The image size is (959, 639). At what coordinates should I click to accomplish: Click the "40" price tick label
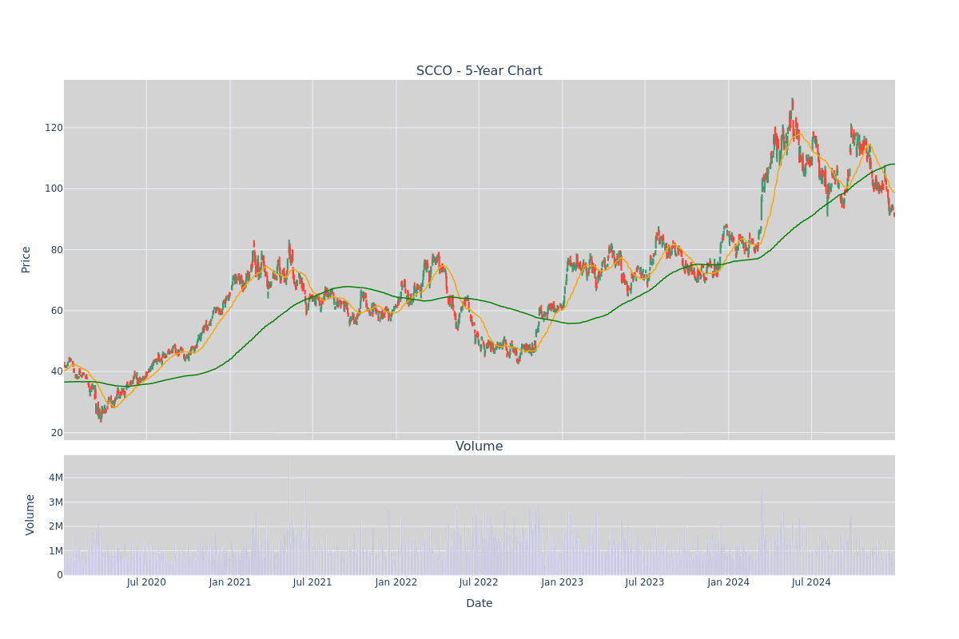coord(57,371)
